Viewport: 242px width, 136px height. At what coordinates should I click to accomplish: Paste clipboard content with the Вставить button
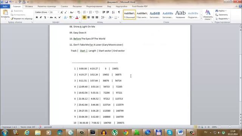(5, 14)
